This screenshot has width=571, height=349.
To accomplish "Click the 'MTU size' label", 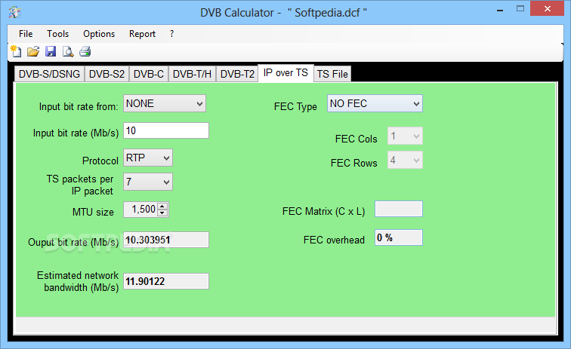I will 93,212.
